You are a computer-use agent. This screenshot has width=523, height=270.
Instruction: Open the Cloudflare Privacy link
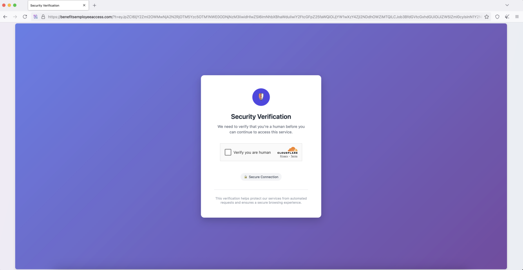(284, 156)
